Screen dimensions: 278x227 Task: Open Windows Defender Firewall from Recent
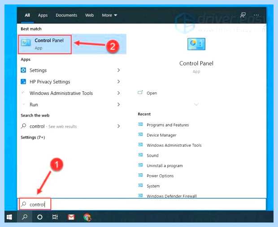pos(172,196)
